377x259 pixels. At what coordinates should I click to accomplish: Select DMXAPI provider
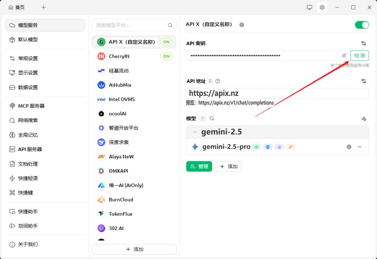pos(134,171)
